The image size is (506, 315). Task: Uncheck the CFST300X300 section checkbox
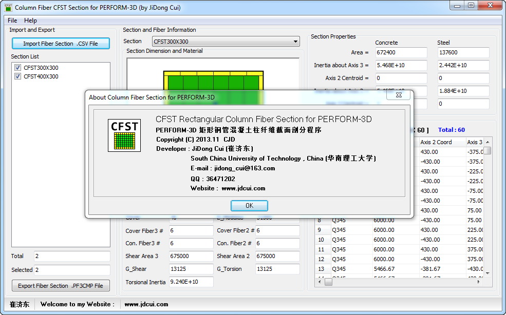[17, 68]
